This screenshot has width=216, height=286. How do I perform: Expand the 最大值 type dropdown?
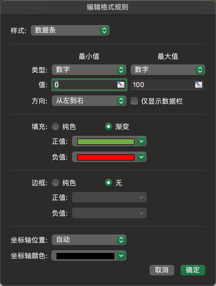(x=168, y=70)
